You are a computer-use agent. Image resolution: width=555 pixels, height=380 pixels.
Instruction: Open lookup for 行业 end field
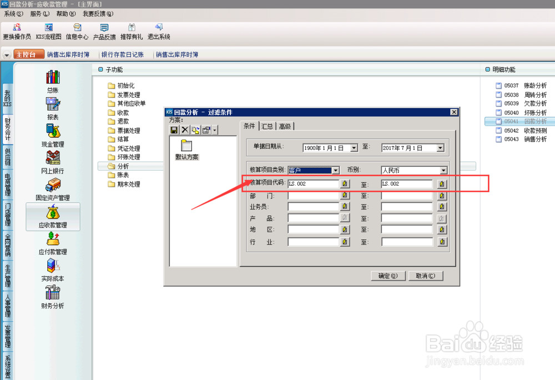click(x=442, y=242)
